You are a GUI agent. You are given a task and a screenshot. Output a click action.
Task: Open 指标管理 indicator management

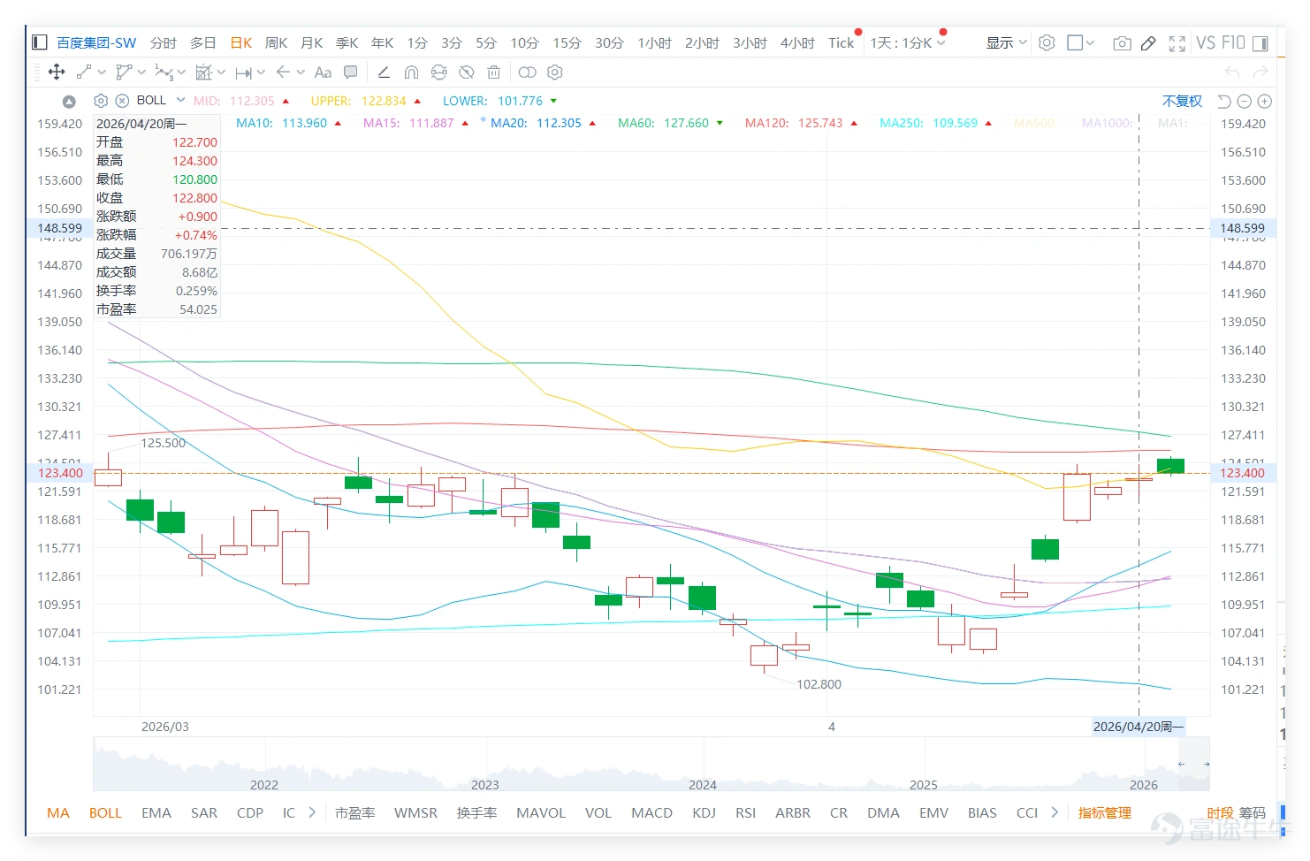point(1104,812)
